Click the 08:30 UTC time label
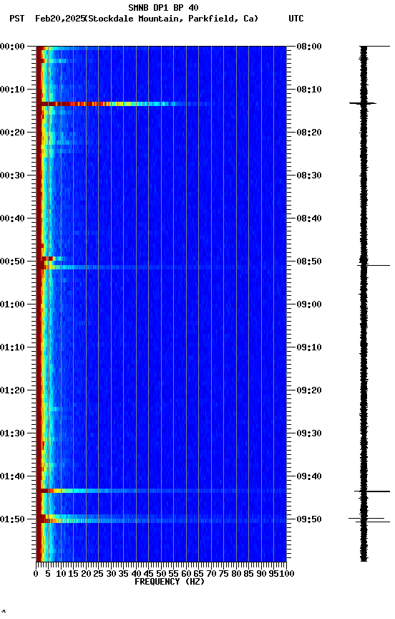This screenshot has width=395, height=619. coord(309,176)
